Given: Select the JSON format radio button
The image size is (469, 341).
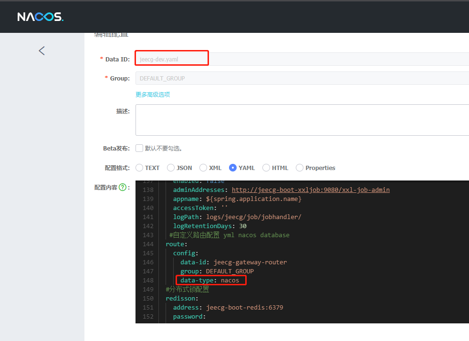Looking at the screenshot, I should pos(171,168).
